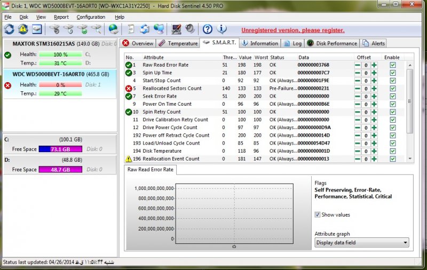Click the blue info bubble icon
427x270 pixels.
pos(222,29)
